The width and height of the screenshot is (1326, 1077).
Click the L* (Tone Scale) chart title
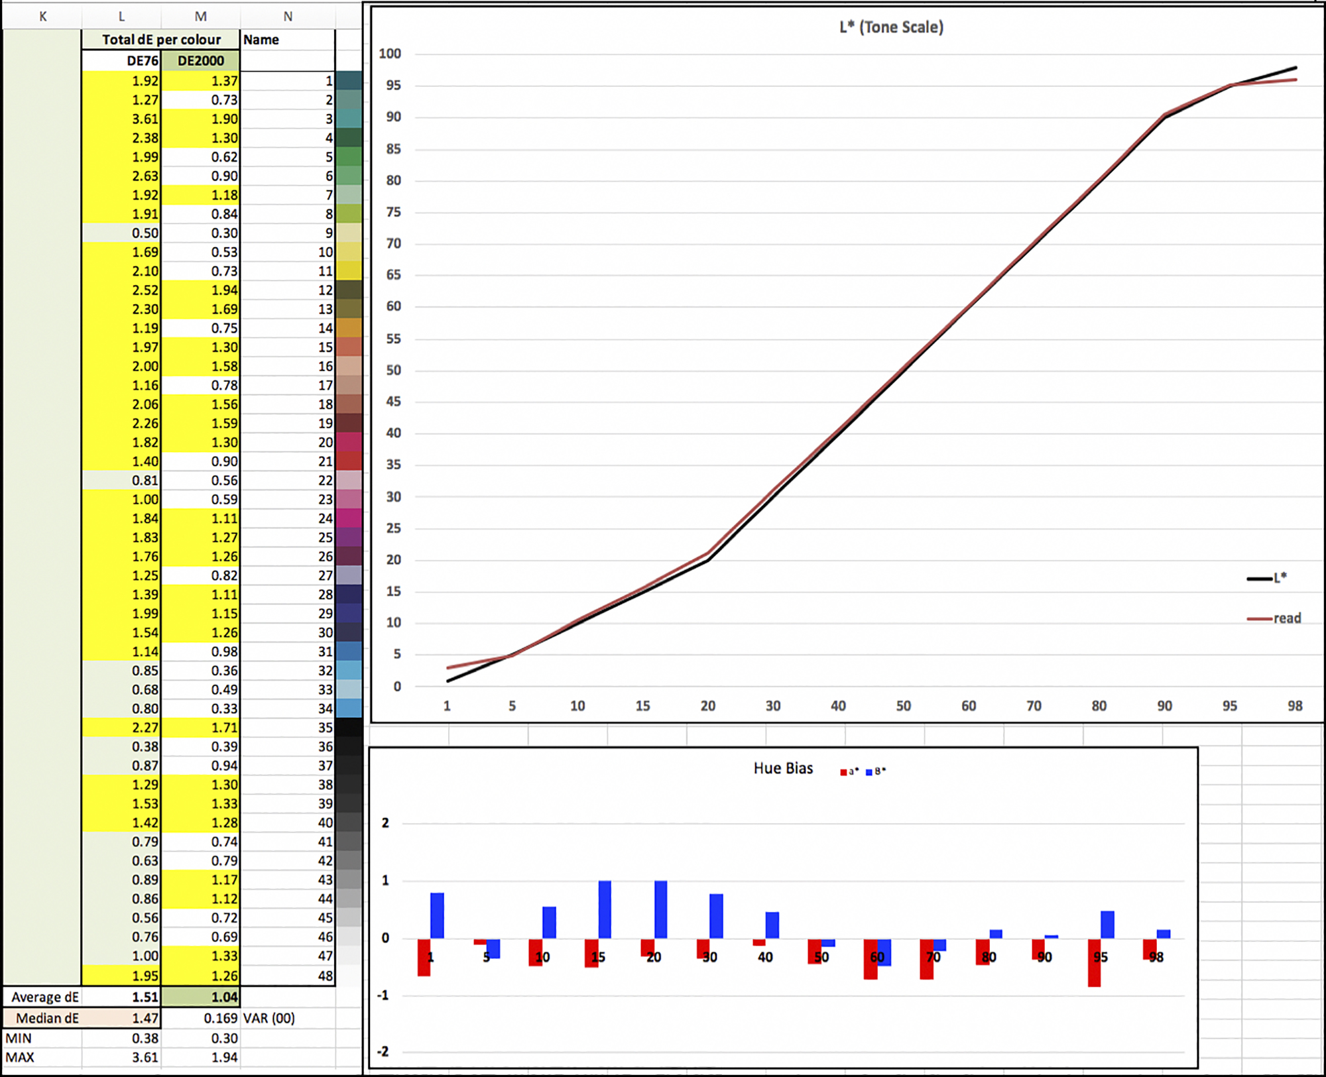pos(891,27)
